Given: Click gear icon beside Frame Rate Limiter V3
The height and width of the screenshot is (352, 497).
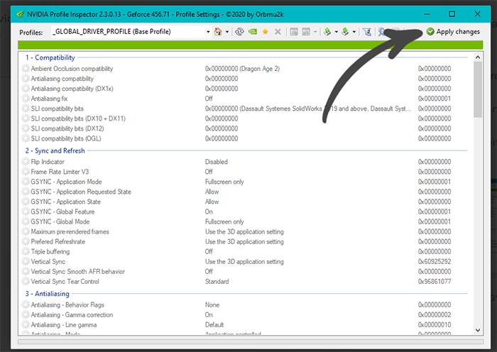Looking at the screenshot, I should [x=26, y=172].
